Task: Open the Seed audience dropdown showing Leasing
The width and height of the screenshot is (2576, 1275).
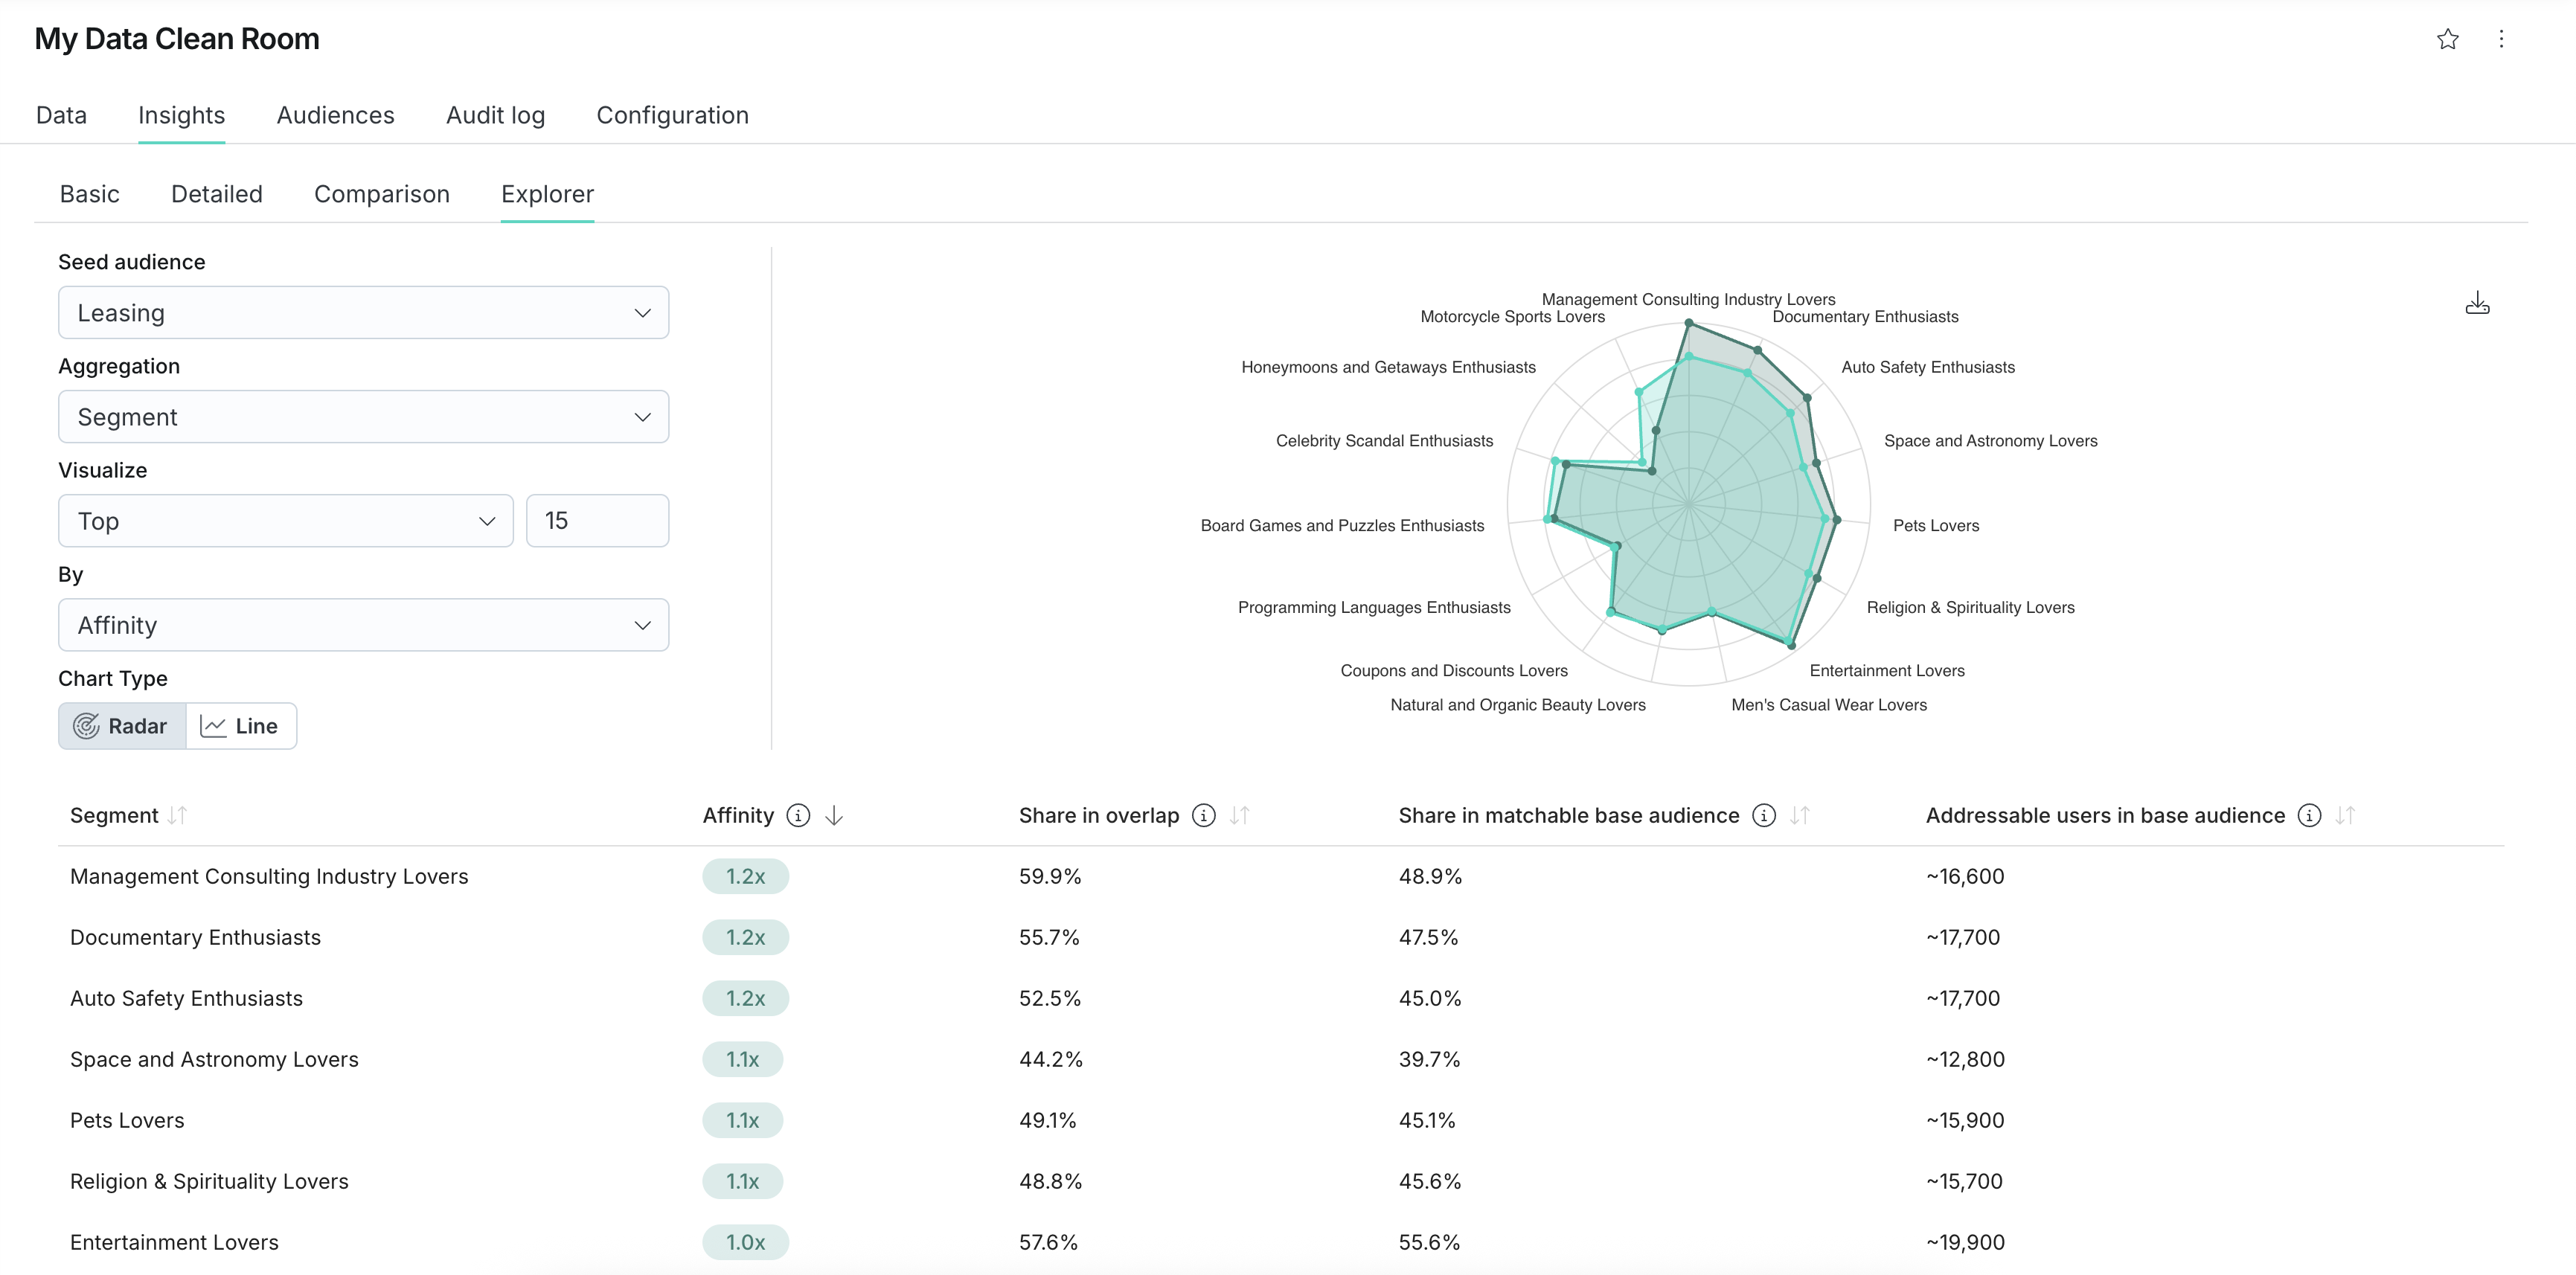Action: pos(363,312)
